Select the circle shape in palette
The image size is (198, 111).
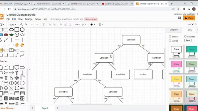tap(22, 30)
